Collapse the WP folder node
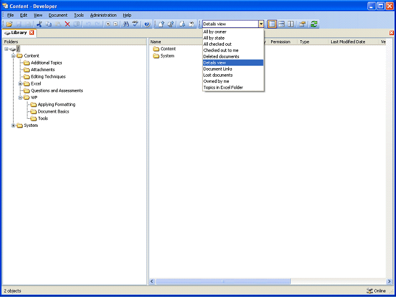 [20, 98]
